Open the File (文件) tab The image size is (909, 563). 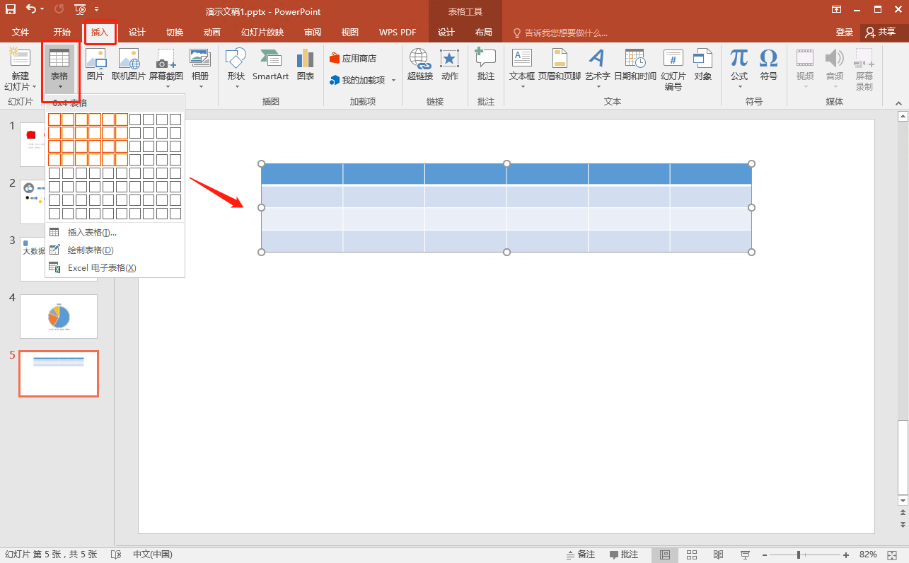[21, 33]
